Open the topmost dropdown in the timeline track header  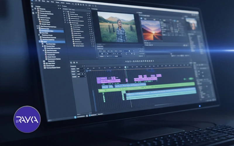coord(81,69)
